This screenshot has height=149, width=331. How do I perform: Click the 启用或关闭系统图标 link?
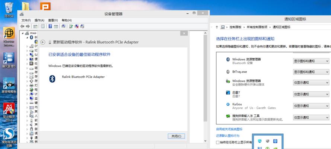229,129
